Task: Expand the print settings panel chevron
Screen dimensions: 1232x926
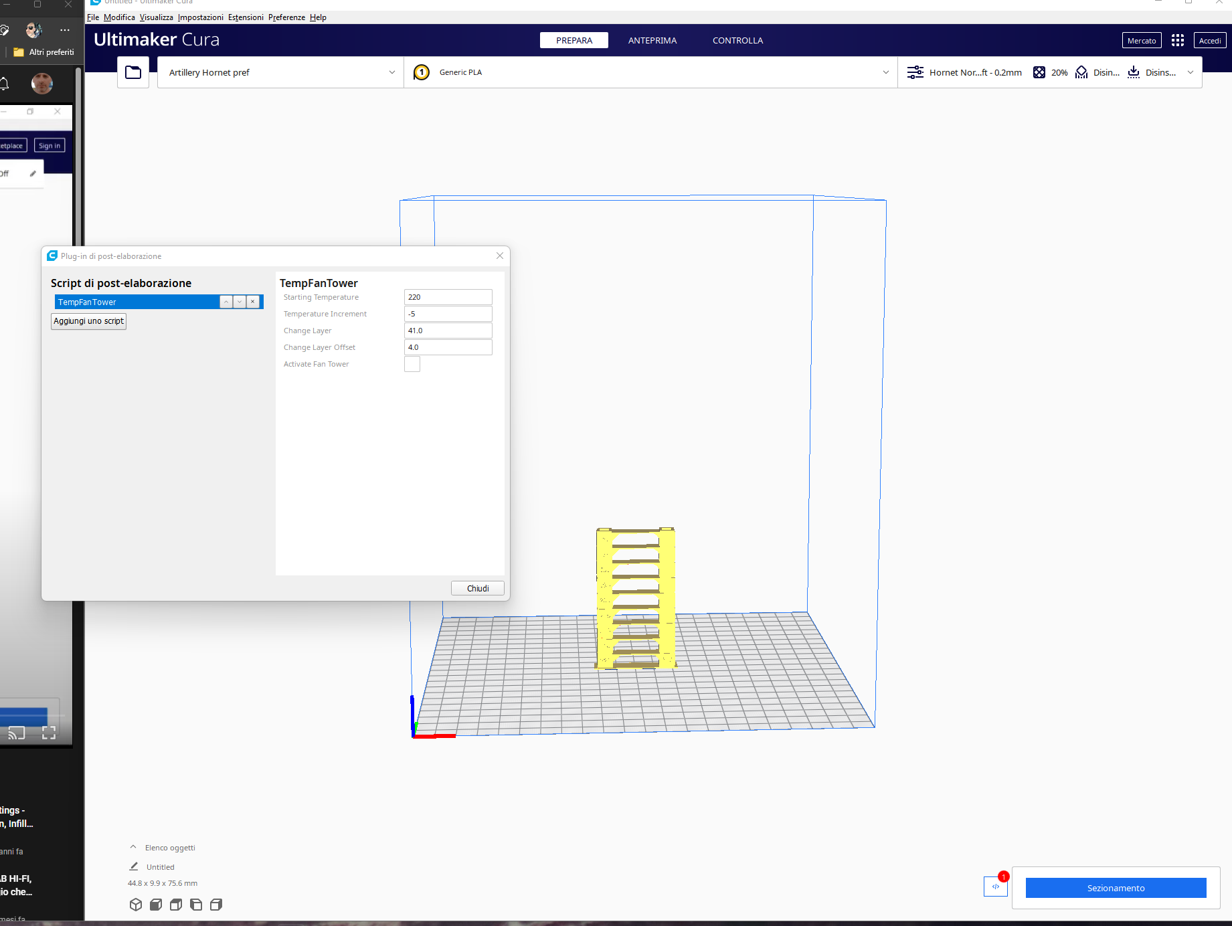Action: 1191,72
